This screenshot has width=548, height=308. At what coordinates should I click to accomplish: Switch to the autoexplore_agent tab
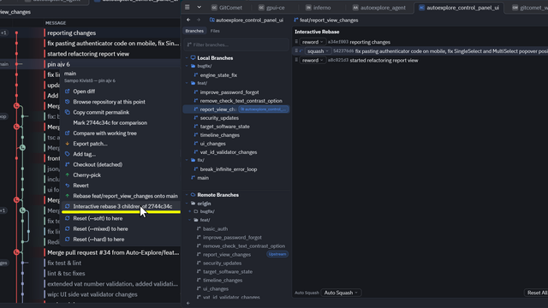click(x=379, y=8)
